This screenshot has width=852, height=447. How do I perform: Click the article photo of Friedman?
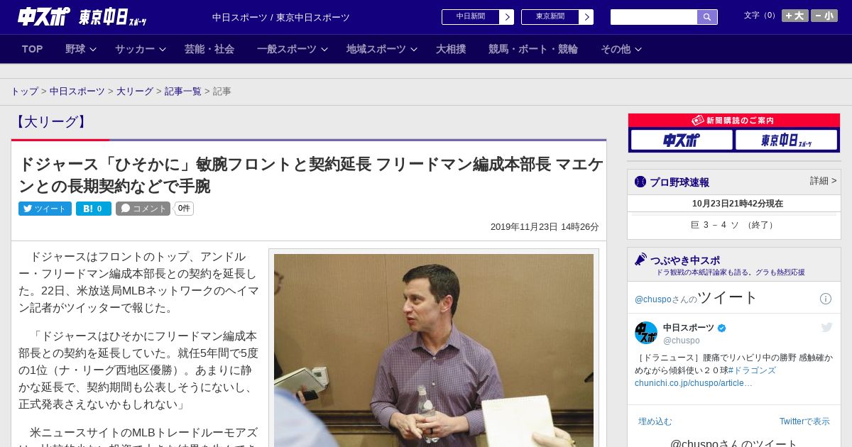[434, 350]
